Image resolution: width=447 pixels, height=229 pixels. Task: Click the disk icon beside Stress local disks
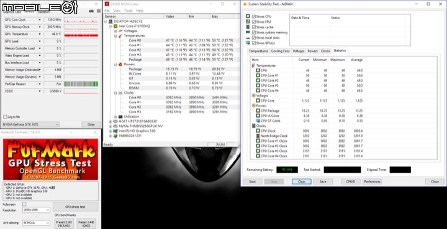click(248, 38)
